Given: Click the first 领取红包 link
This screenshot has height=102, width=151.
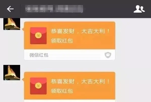Looking at the screenshot, I should [62, 40].
